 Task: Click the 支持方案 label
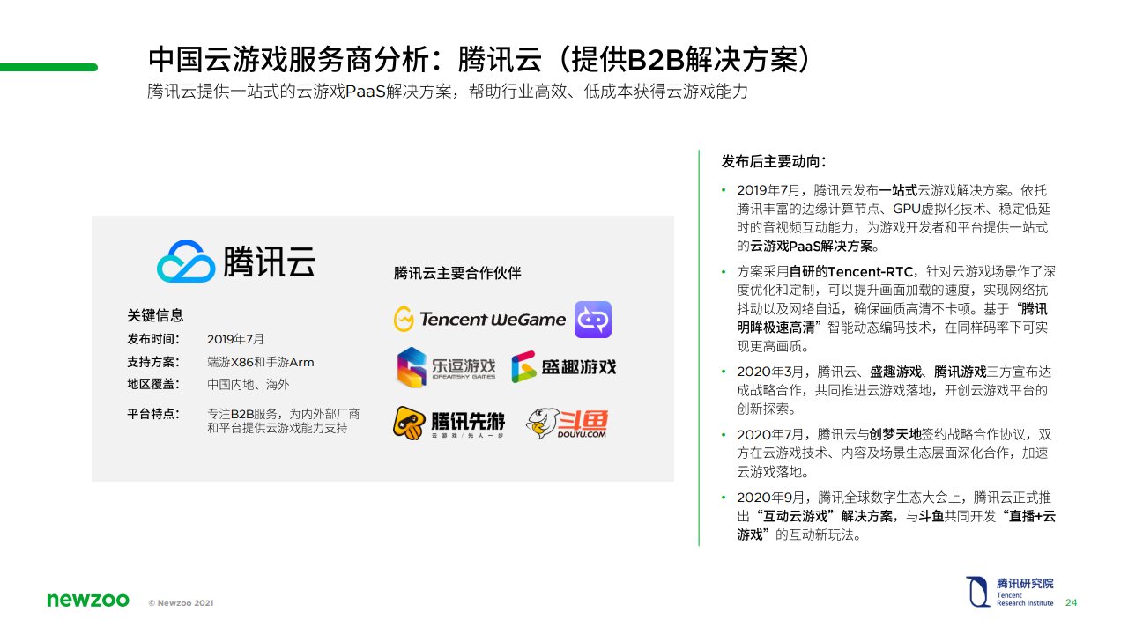pos(153,362)
